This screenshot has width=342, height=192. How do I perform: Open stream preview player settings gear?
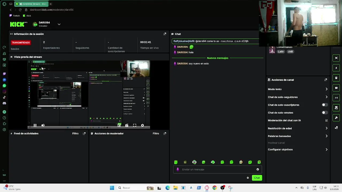click(x=142, y=125)
